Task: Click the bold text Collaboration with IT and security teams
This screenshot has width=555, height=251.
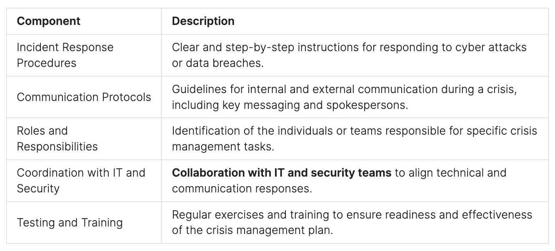Action: [x=281, y=172]
